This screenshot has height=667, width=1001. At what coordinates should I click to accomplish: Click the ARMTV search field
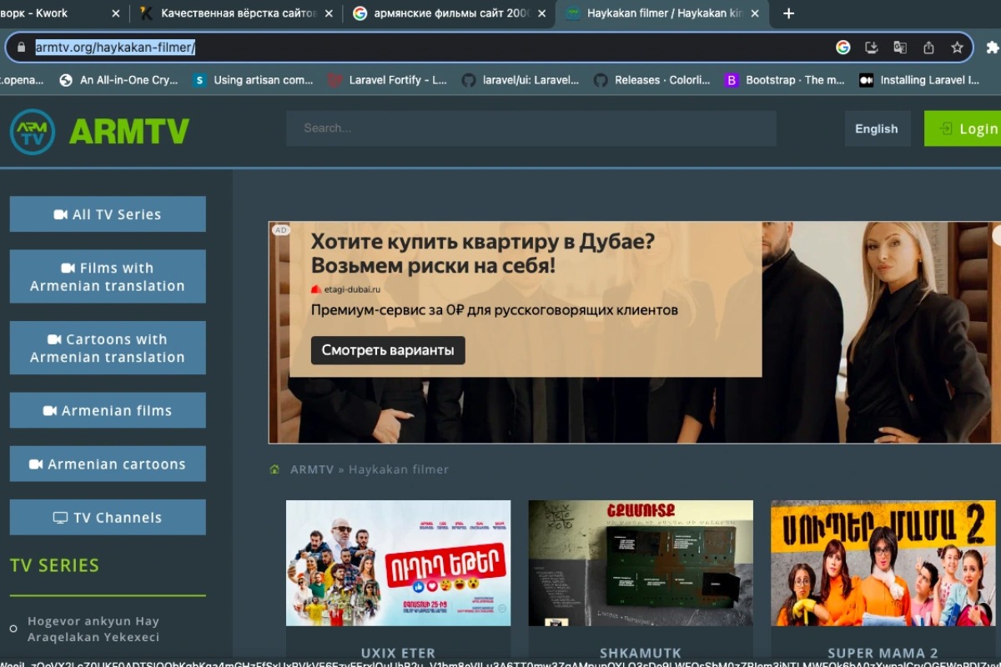point(531,128)
